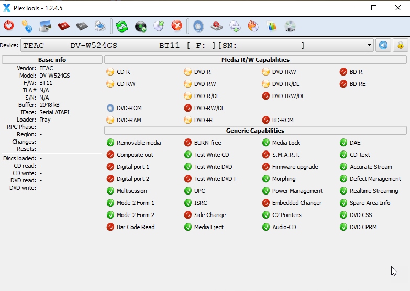Click the Generic Capabilities header
410x291 pixels.
(x=256, y=131)
